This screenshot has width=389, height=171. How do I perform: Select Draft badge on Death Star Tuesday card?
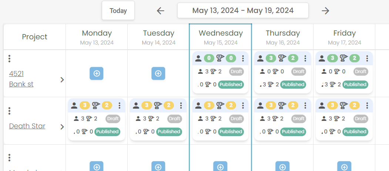pyautogui.click(x=174, y=119)
